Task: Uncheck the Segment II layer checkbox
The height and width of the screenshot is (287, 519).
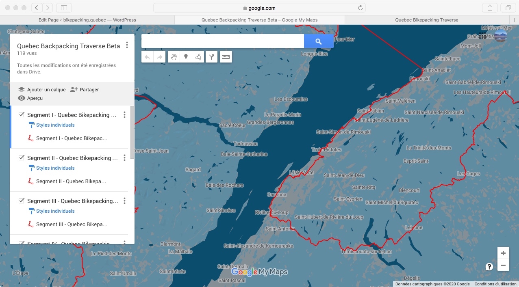Action: pos(22,158)
